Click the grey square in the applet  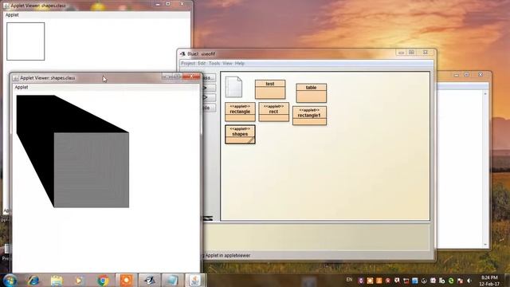pos(92,170)
